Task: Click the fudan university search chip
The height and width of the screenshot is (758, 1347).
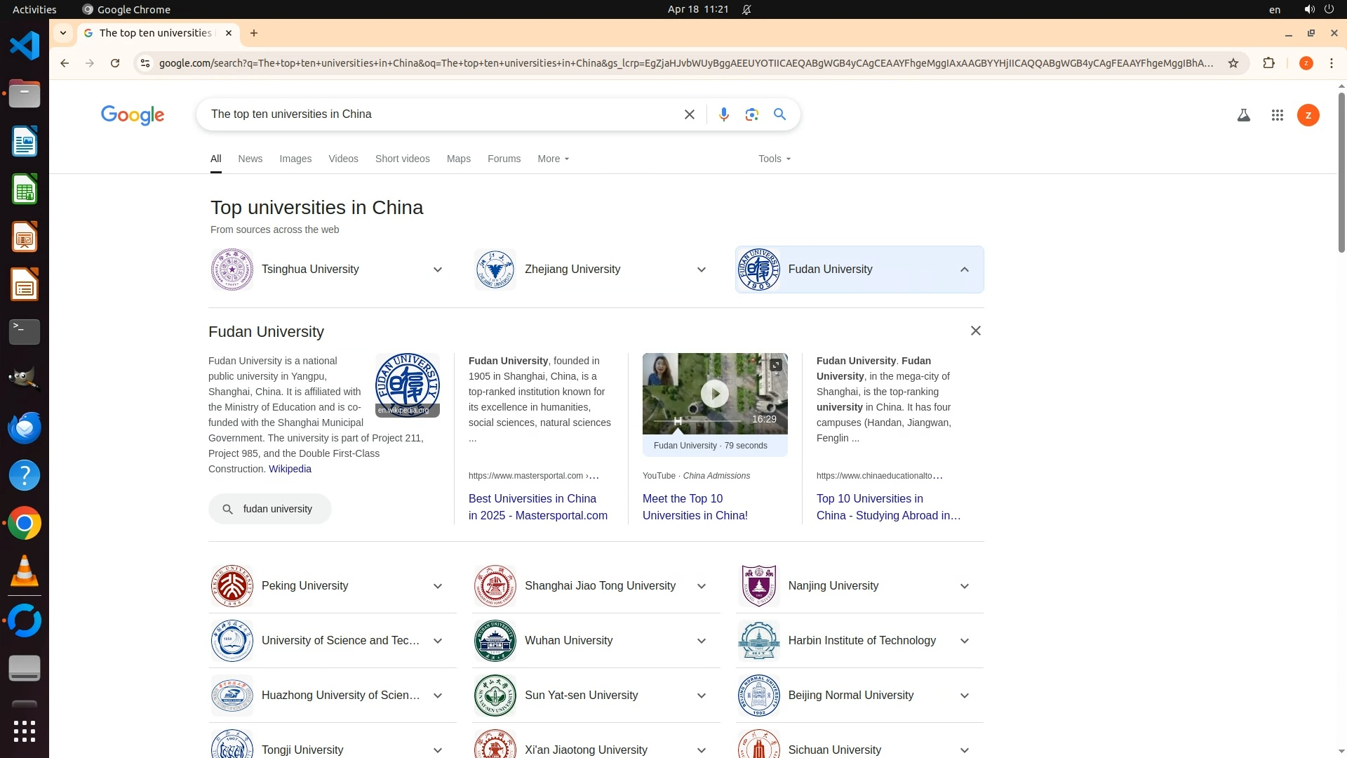Action: tap(269, 509)
